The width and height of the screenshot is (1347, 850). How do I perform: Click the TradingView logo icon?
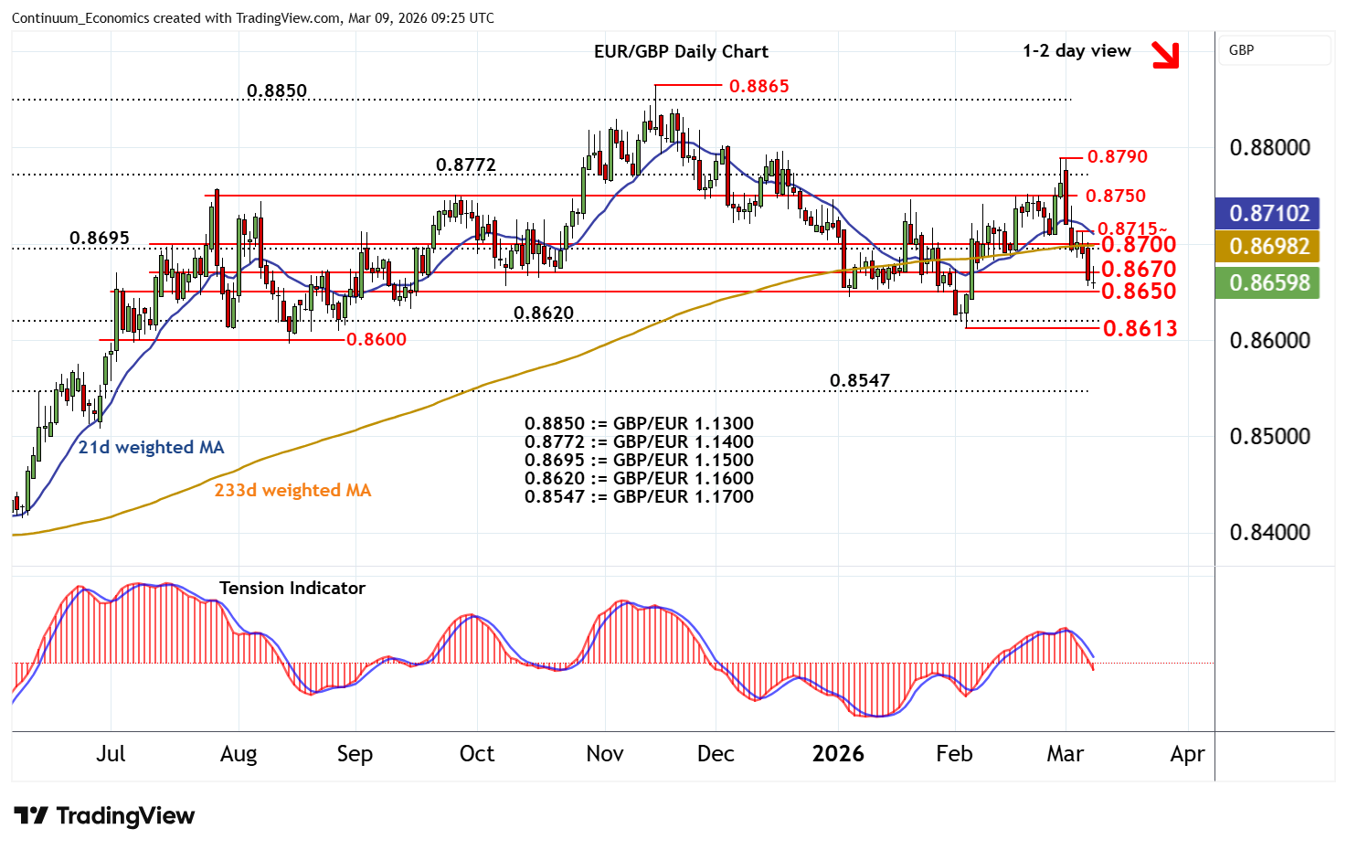point(30,815)
